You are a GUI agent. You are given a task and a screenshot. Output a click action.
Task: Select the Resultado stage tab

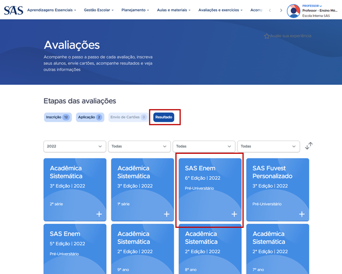click(164, 117)
